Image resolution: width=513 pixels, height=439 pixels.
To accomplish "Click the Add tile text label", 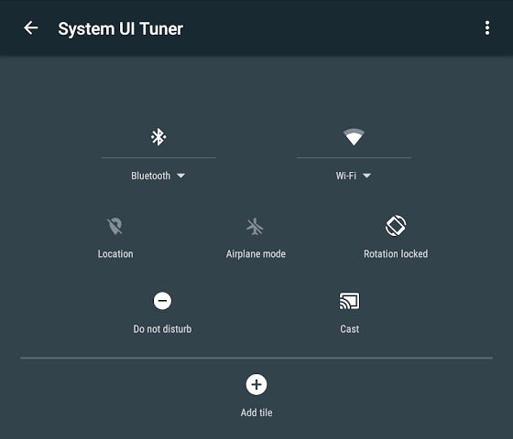I will tap(256, 412).
